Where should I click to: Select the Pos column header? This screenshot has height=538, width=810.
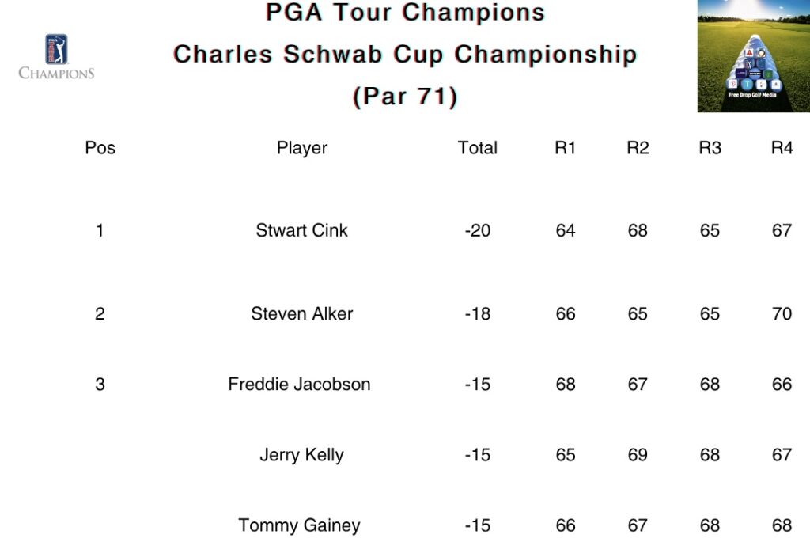[x=100, y=148]
